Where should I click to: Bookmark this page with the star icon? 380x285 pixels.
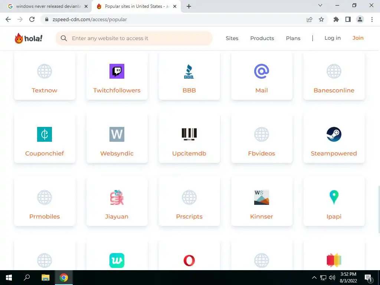[321, 19]
